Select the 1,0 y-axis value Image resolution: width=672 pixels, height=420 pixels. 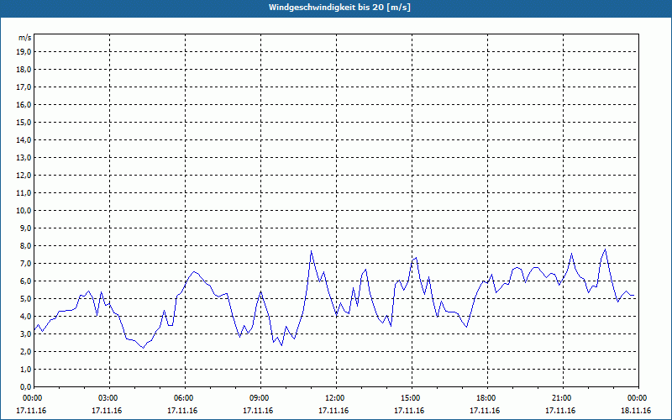click(x=25, y=369)
